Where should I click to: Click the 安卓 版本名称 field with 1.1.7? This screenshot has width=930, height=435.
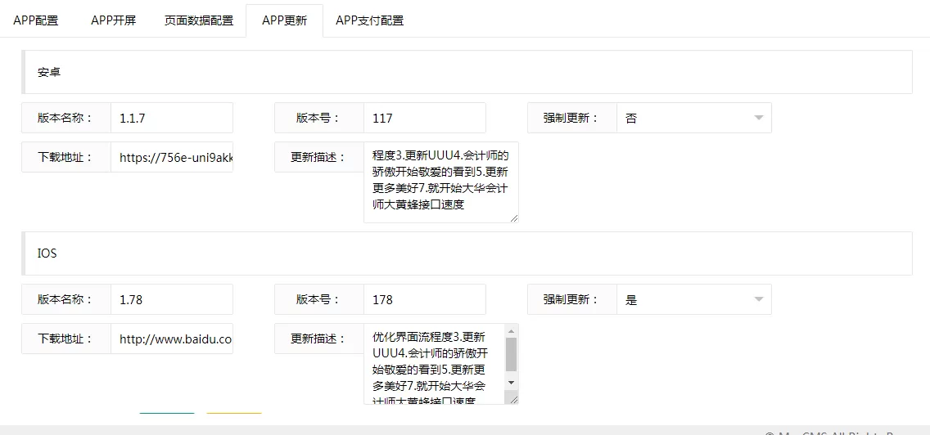[172, 118]
